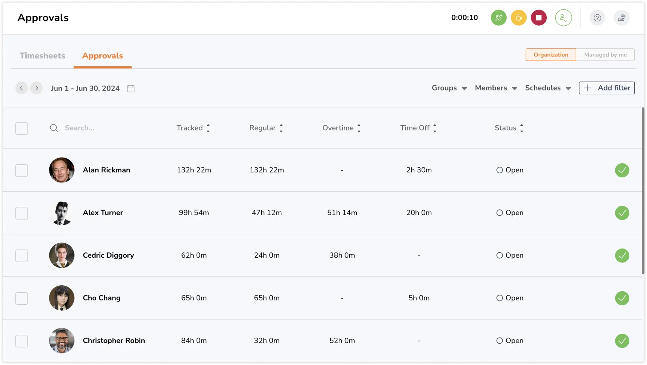Click Christopher Robin's 52h 0m overtime value

point(342,340)
